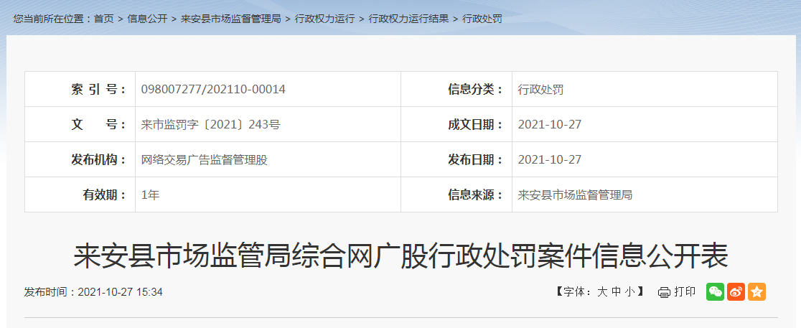Click the page title 来安县市场监管局综合网广股行政处罚案件信息公开表
Image resolution: width=801 pixels, height=328 pixels.
(x=401, y=256)
